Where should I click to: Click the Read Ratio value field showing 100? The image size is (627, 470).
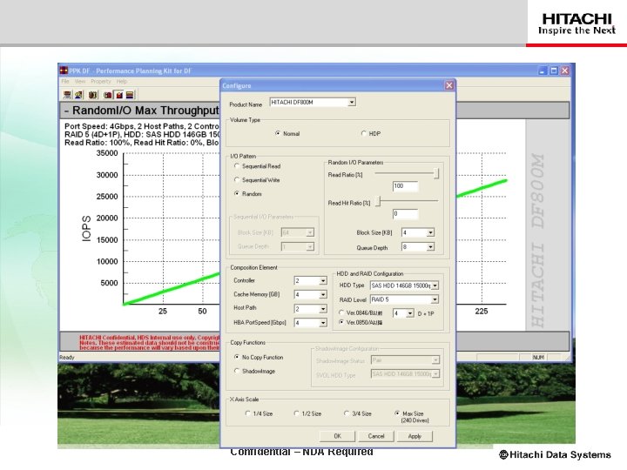405,186
